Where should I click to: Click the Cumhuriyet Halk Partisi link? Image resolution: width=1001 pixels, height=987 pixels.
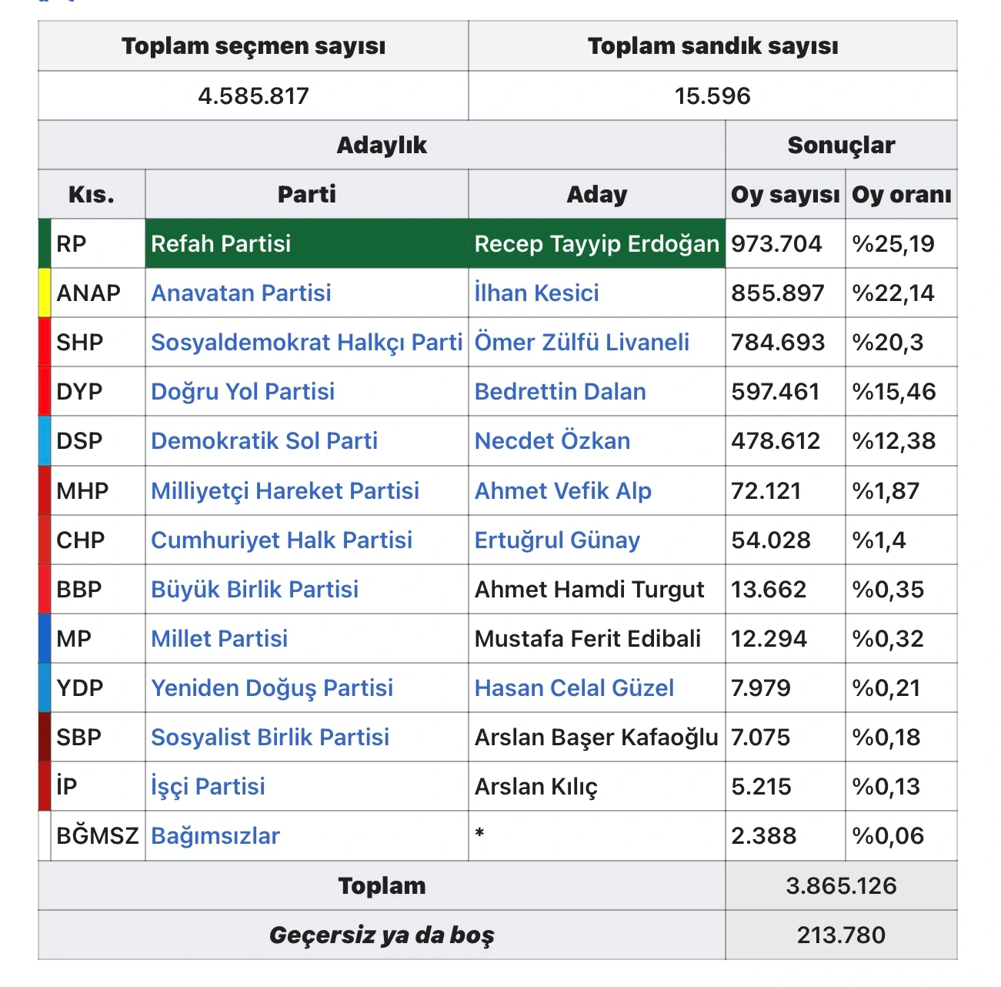pyautogui.click(x=281, y=540)
